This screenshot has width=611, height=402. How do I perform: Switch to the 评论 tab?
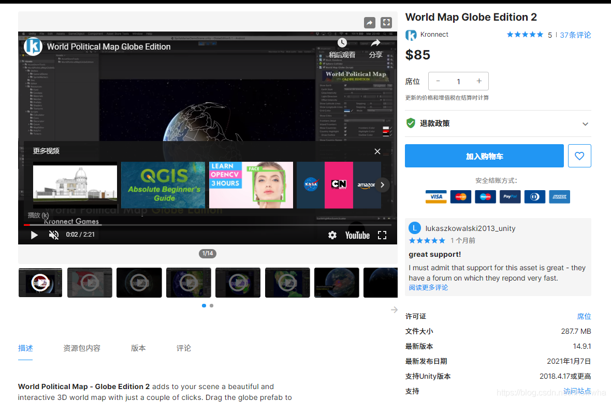coord(183,348)
